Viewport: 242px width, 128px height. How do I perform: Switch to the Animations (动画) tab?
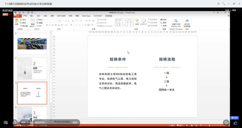pyautogui.click(x=52, y=16)
